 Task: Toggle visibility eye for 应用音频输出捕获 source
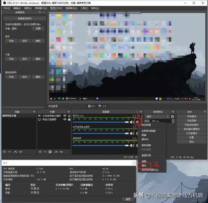point(65,116)
